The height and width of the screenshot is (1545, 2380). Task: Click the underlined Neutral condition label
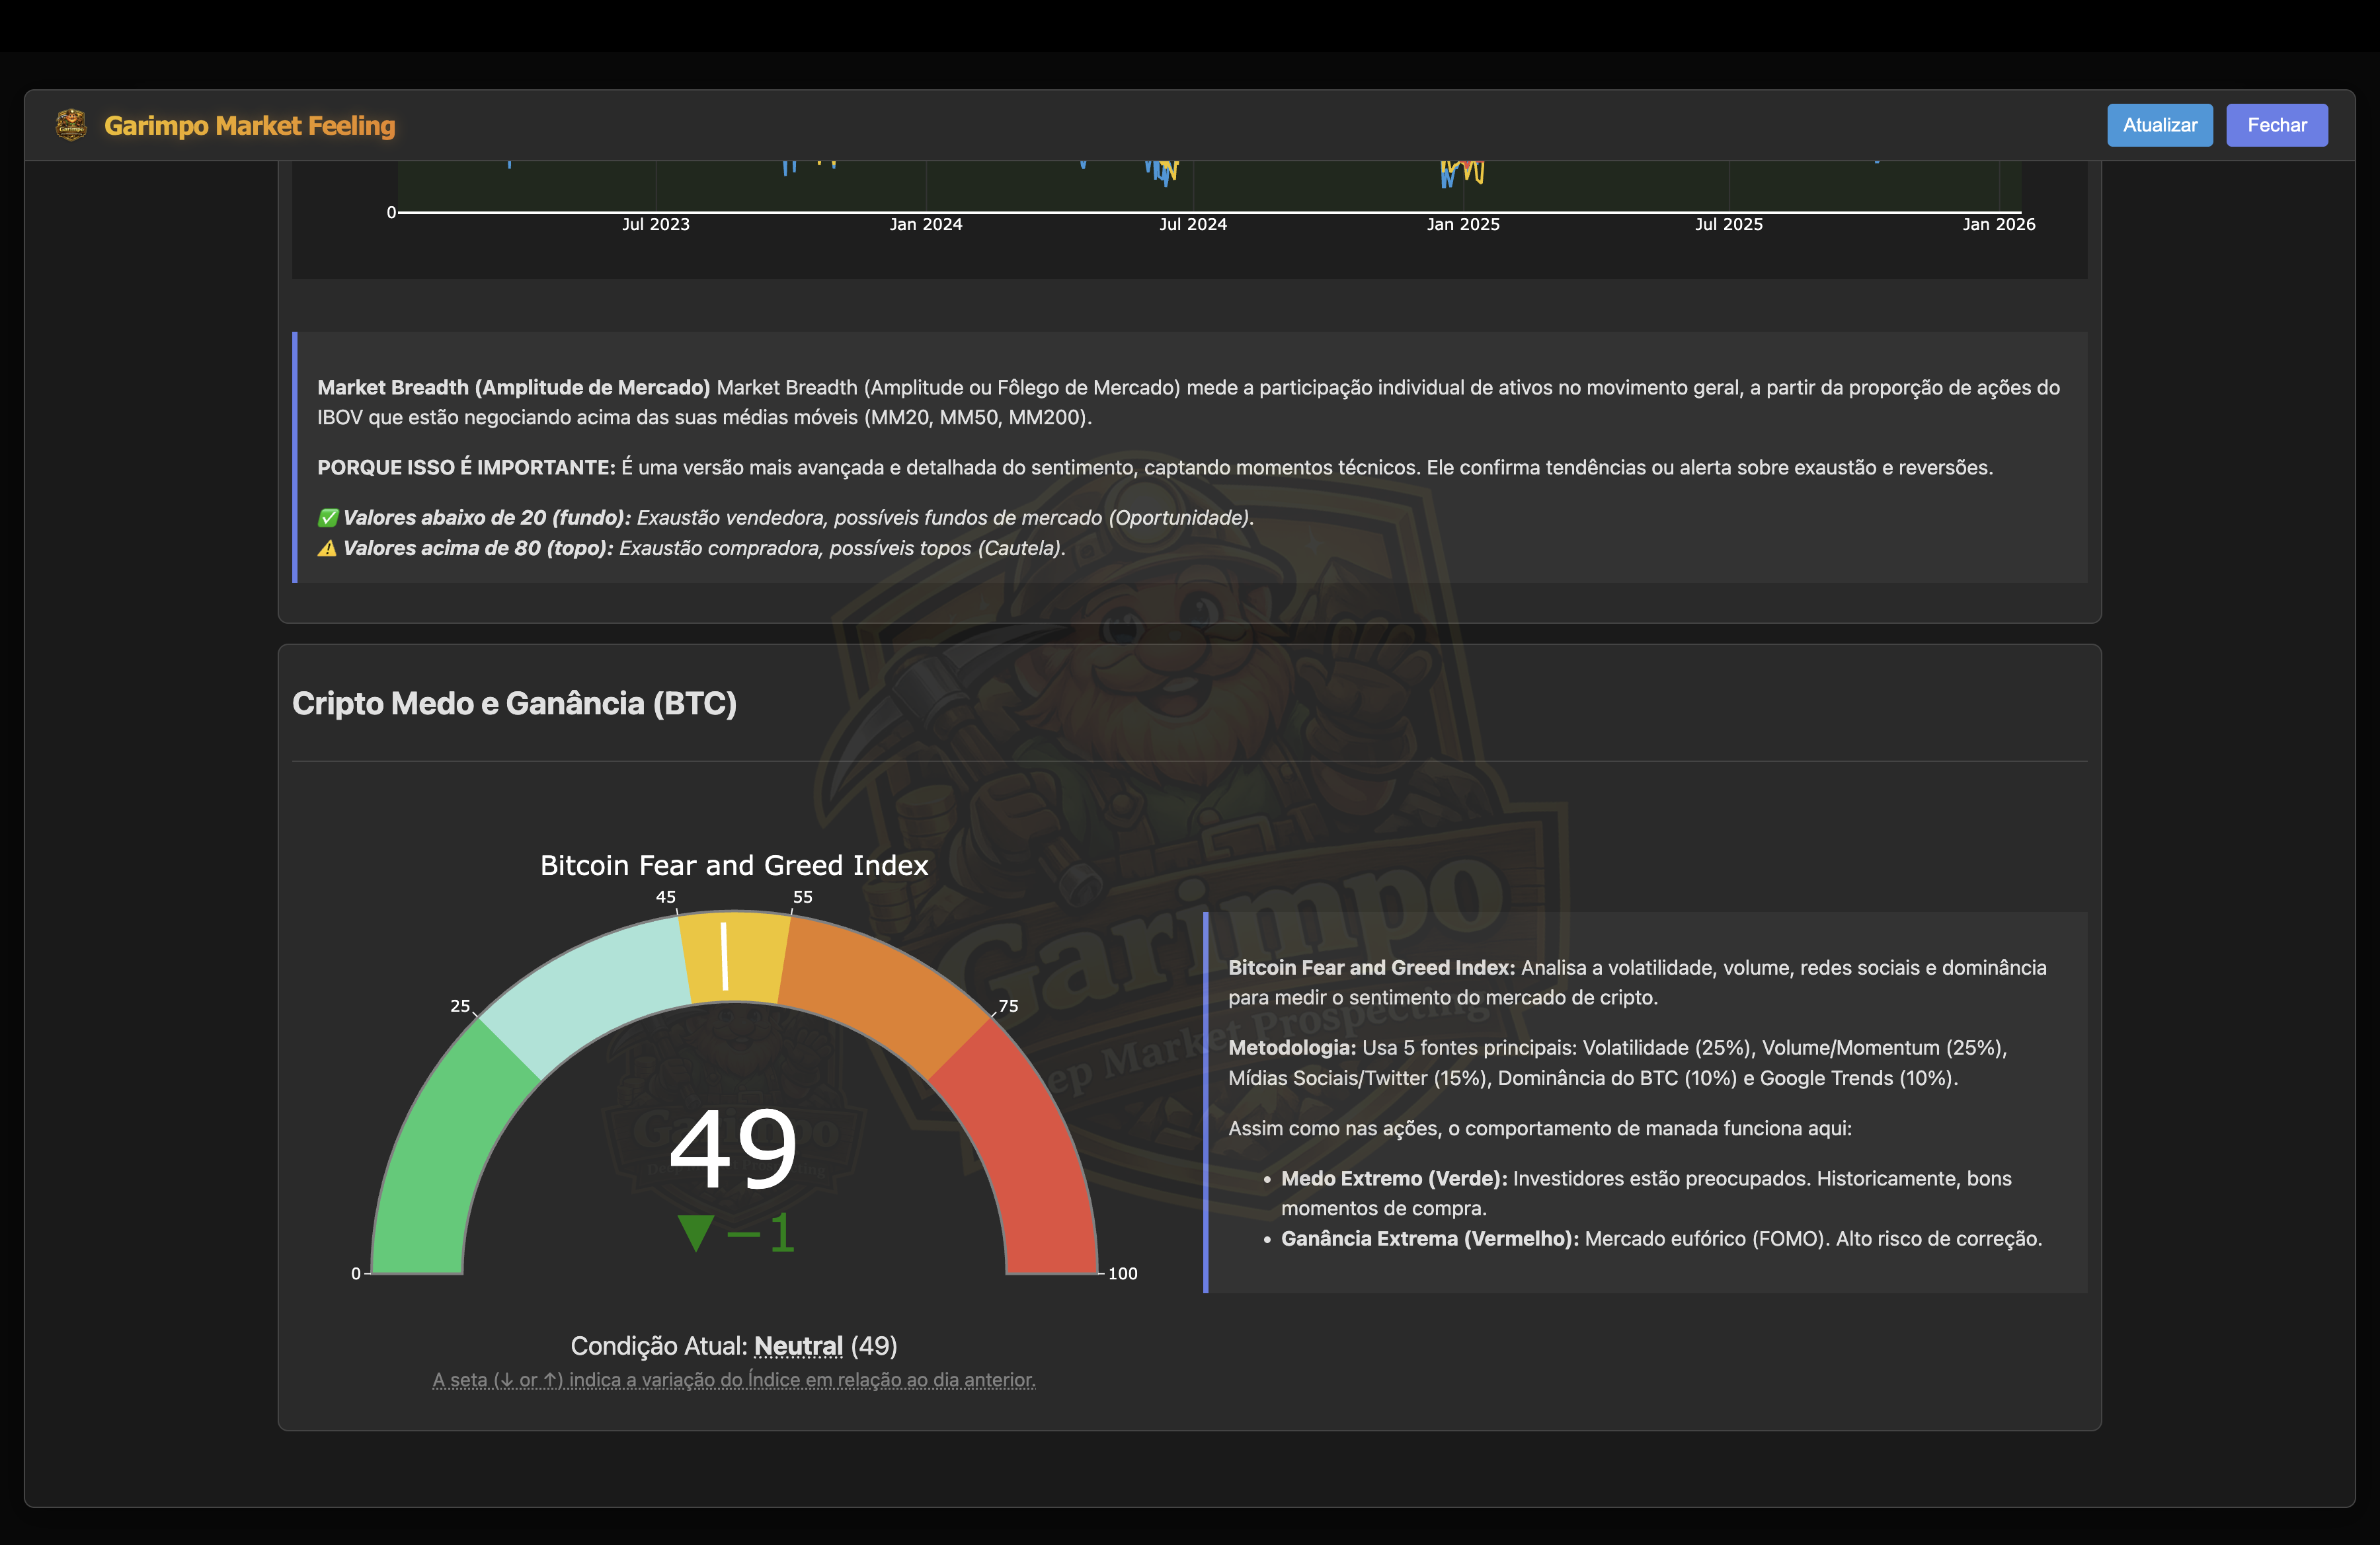798,1346
